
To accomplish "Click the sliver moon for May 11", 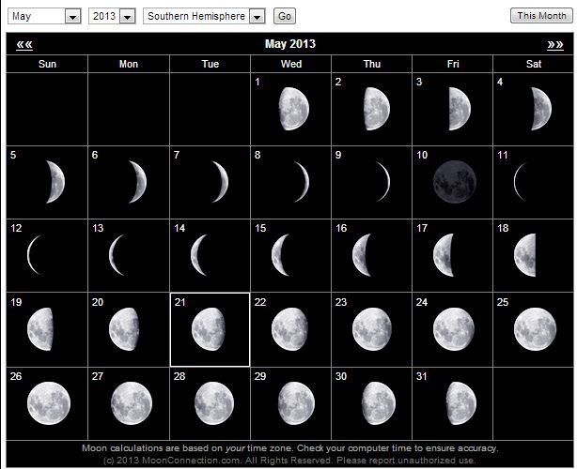I will coord(520,182).
